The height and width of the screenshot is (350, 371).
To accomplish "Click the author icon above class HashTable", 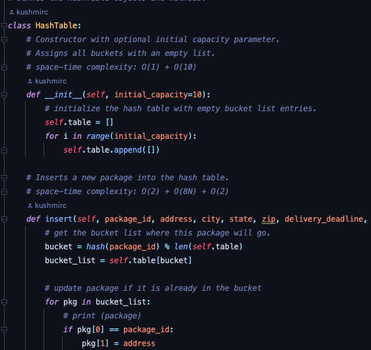I will click(x=11, y=12).
